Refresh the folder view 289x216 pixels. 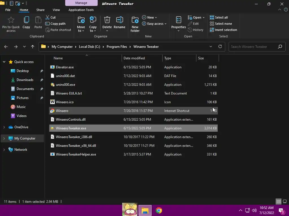click(x=220, y=46)
